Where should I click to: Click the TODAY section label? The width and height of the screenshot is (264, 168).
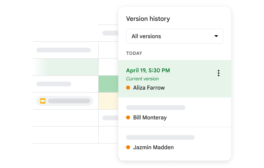click(134, 53)
